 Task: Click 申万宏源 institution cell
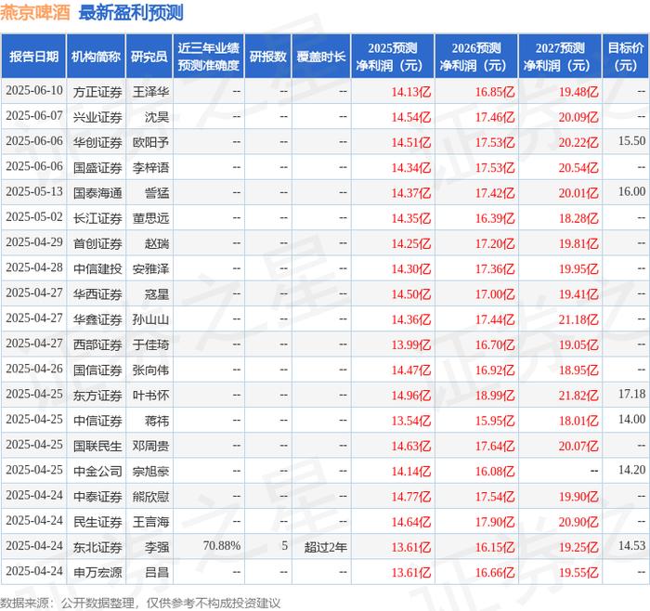97,572
